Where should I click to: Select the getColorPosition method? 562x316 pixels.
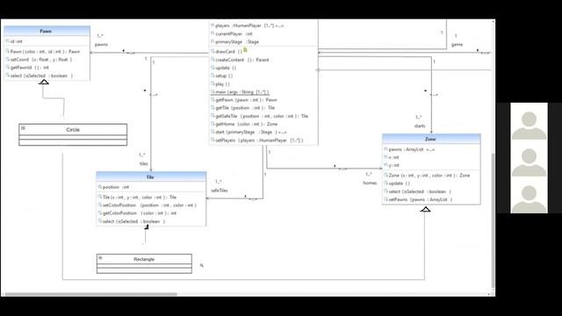coord(138,213)
